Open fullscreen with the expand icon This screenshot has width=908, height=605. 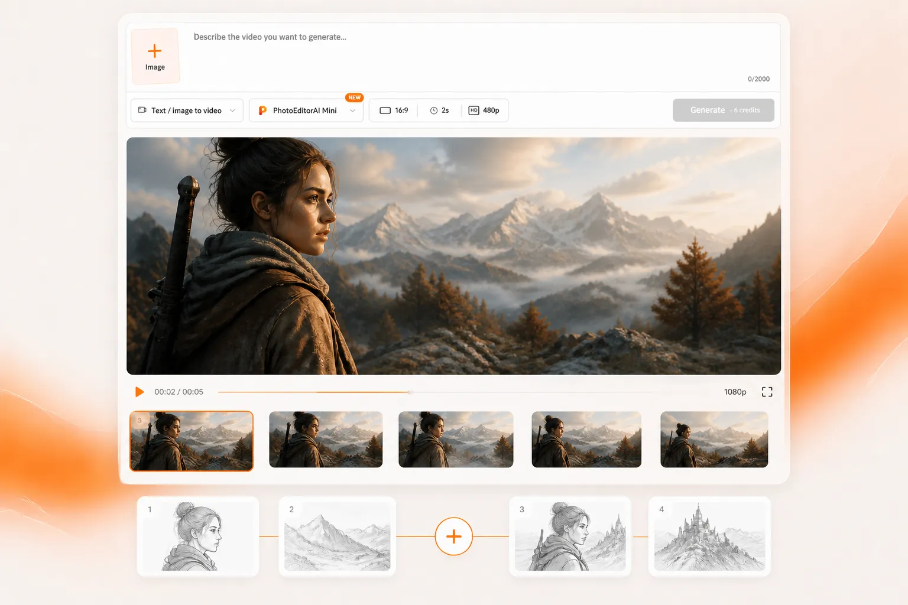[767, 392]
